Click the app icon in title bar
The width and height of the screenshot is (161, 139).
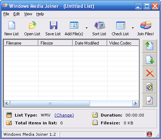[5, 6]
